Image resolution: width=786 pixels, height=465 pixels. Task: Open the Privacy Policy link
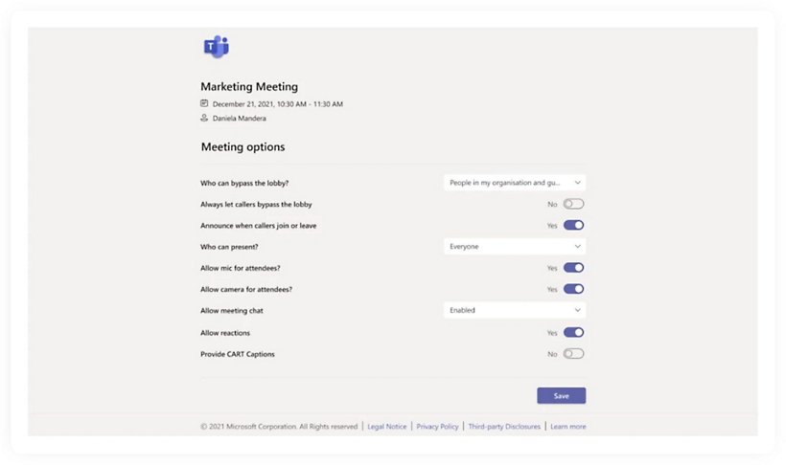437,427
